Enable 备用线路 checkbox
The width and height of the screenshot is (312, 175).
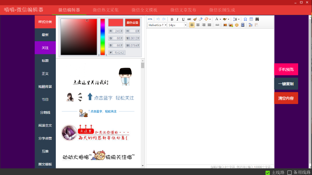(289, 173)
